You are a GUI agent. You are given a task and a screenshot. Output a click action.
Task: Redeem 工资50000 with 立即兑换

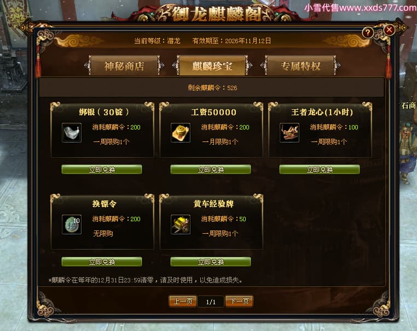pos(211,170)
